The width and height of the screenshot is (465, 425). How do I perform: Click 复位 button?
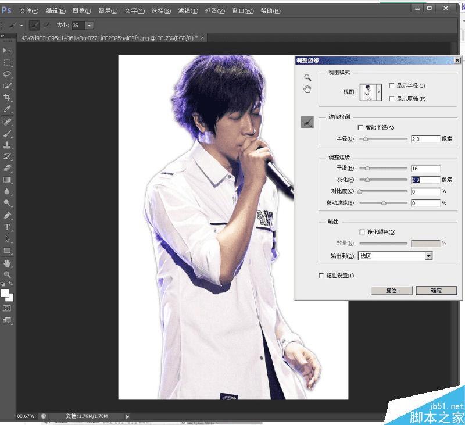[391, 290]
